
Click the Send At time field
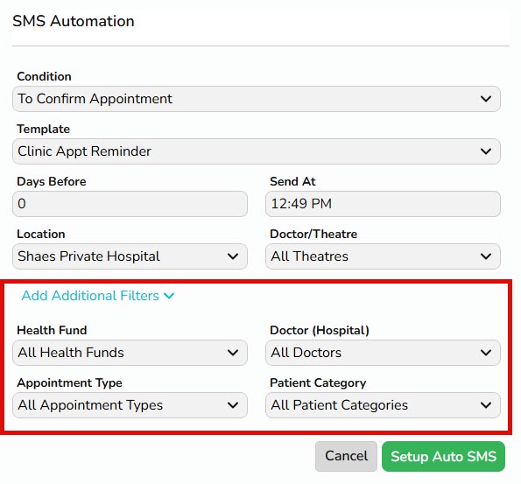383,204
